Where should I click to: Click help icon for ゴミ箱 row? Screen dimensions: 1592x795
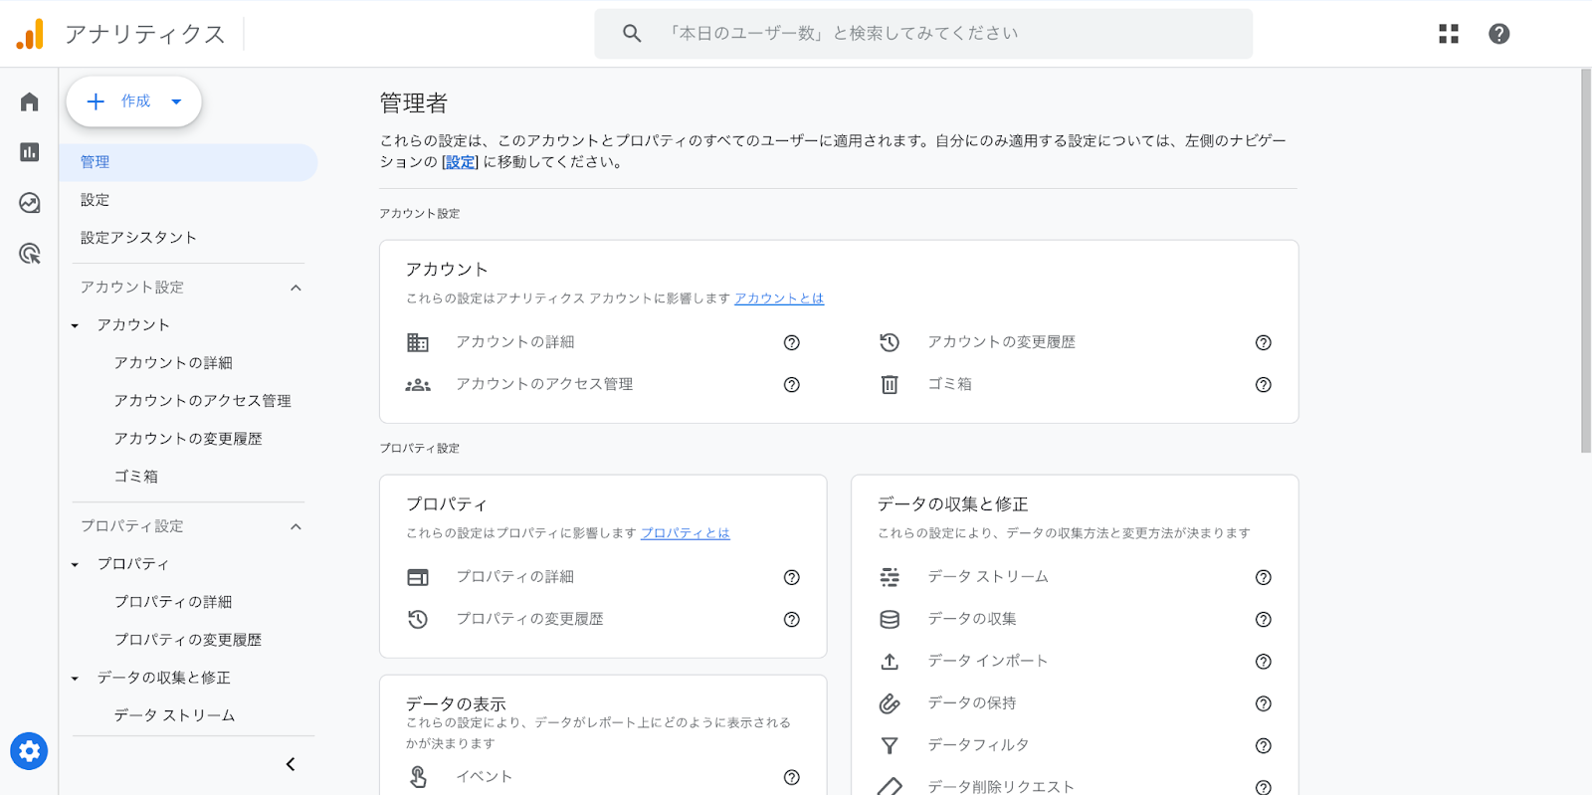[1264, 384]
